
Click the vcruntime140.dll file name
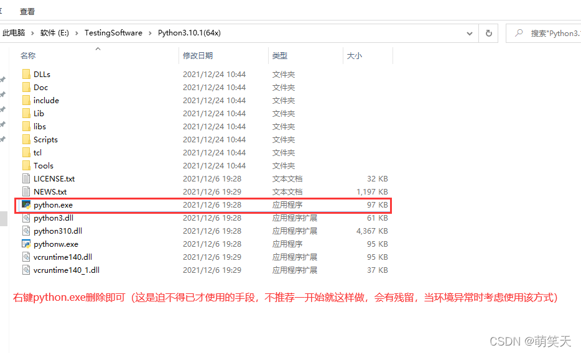63,257
